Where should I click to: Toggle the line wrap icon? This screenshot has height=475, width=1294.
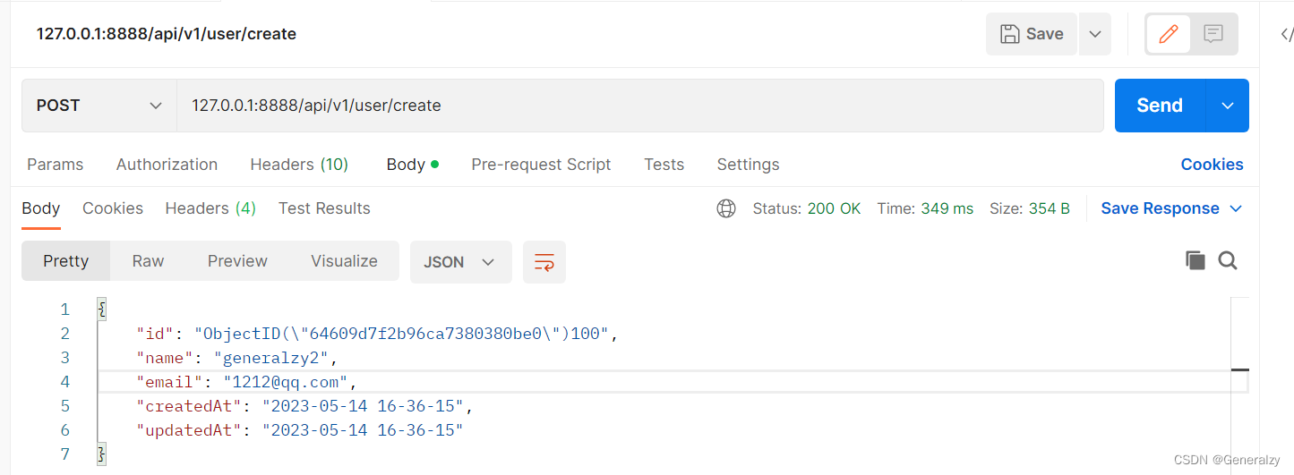click(x=544, y=262)
